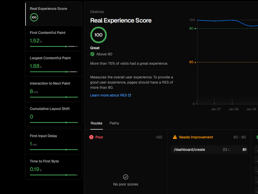The width and height of the screenshot is (258, 194).
Task: Click the large 100 score ring
Action: click(x=98, y=35)
